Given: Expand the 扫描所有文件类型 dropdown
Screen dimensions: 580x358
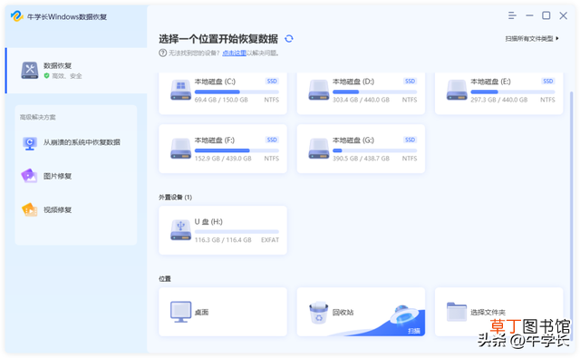Looking at the screenshot, I should click(532, 38).
